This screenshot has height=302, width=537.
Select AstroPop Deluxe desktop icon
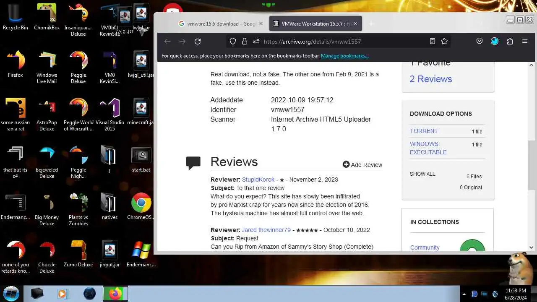point(47,115)
